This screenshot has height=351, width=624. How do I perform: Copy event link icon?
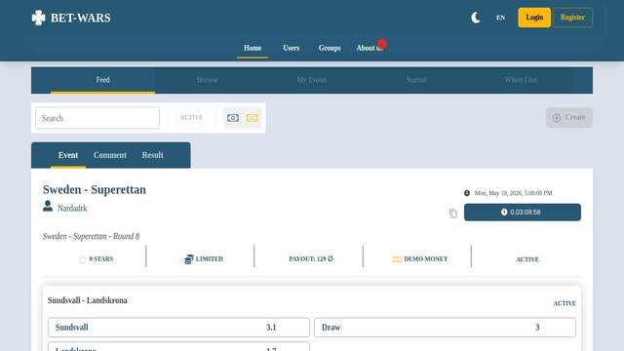click(x=452, y=214)
